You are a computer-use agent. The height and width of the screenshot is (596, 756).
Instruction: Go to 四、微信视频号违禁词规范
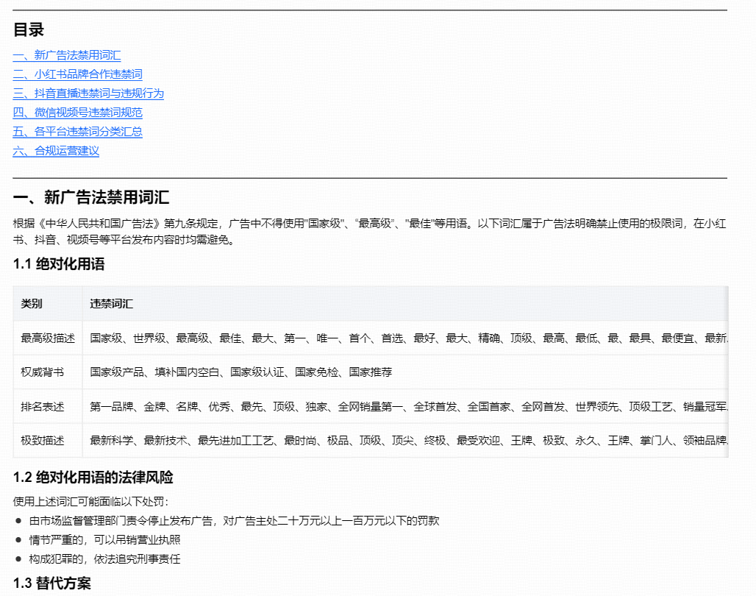(x=78, y=113)
